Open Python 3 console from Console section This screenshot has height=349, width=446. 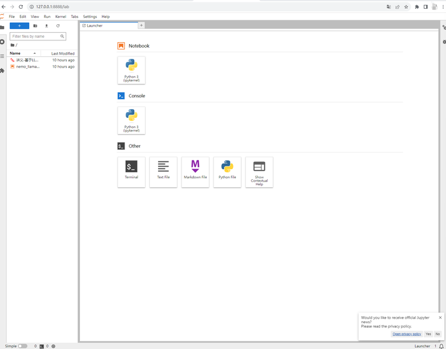(x=131, y=120)
